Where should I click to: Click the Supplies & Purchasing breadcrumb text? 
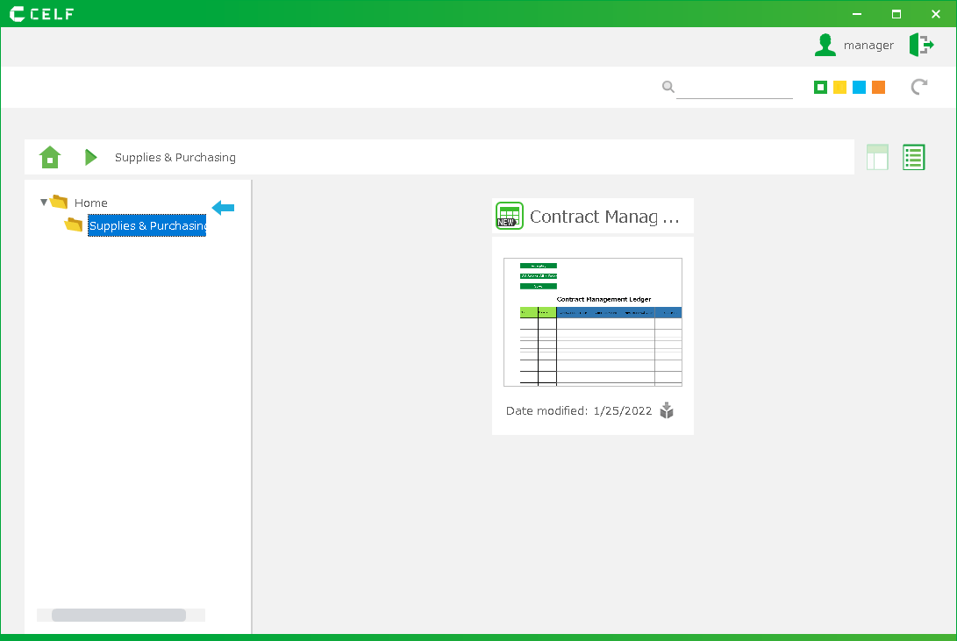[x=175, y=158]
